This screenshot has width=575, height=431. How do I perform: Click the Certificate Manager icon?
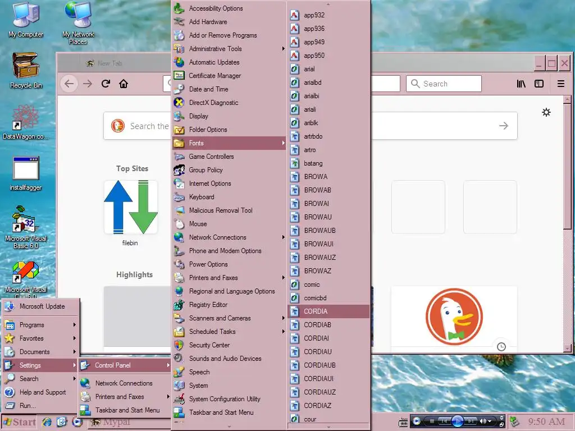coord(179,76)
